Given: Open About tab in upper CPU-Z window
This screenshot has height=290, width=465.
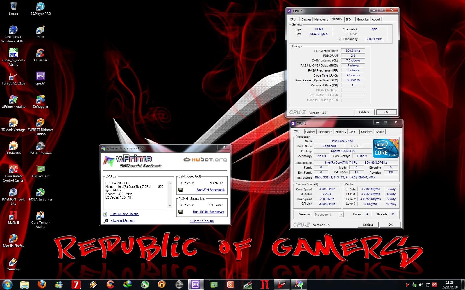Looking at the screenshot, I should pyautogui.click(x=376, y=19).
